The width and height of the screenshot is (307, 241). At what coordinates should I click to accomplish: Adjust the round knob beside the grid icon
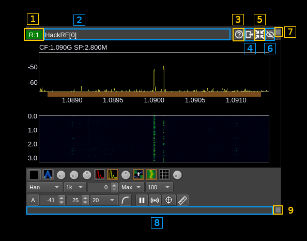pos(177,175)
